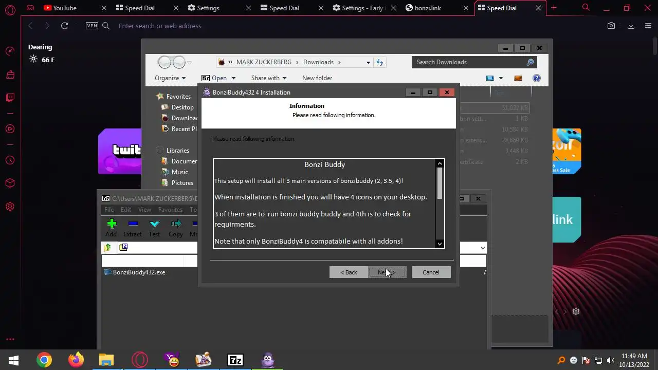Viewport: 658px width, 370px height.
Task: Open Twitch in Opera sidebar
Action: 10,98
